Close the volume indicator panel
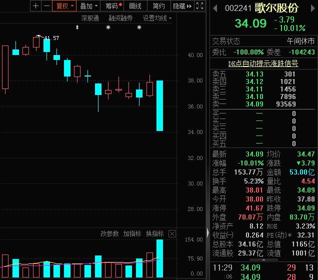Viewport: 318px width, 280px height. pyautogui.click(x=172, y=234)
